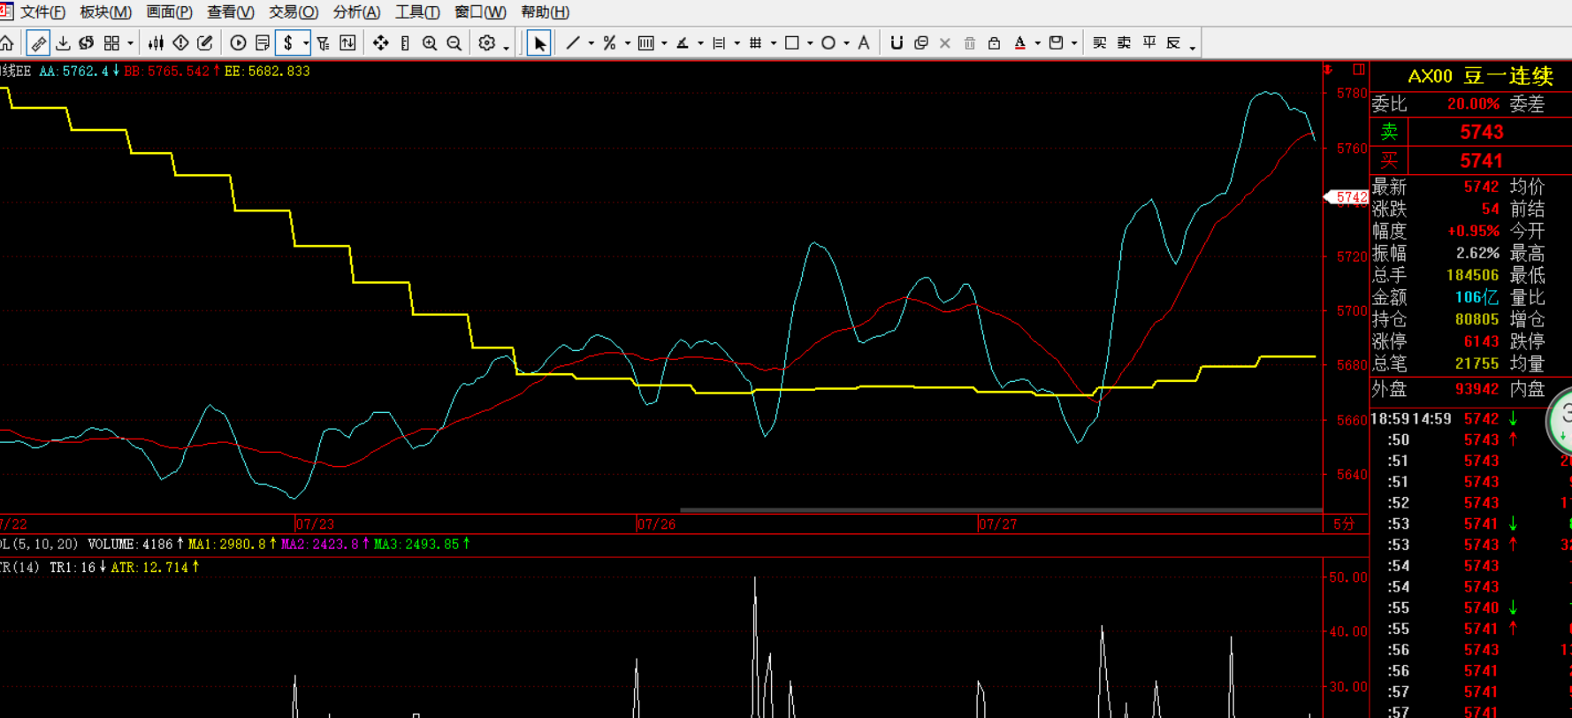
Task: Open the font color A dropdown arrow
Action: tap(1037, 43)
